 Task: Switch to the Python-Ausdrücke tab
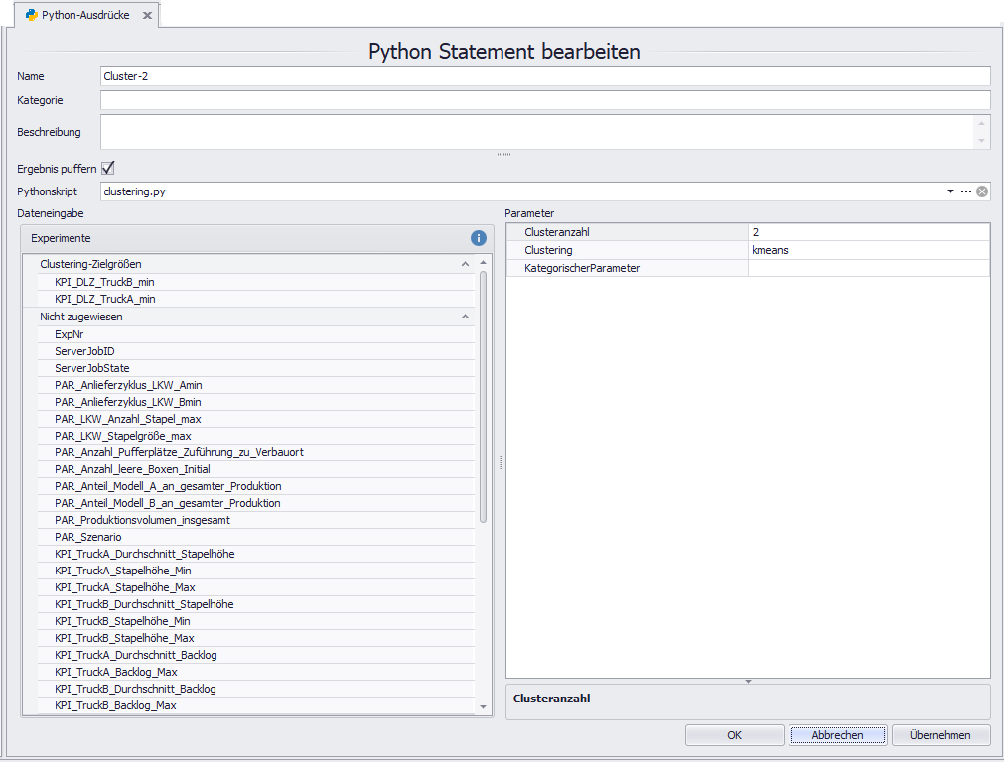click(x=86, y=15)
